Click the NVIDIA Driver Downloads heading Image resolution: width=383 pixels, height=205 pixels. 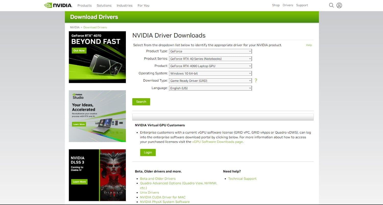click(169, 35)
